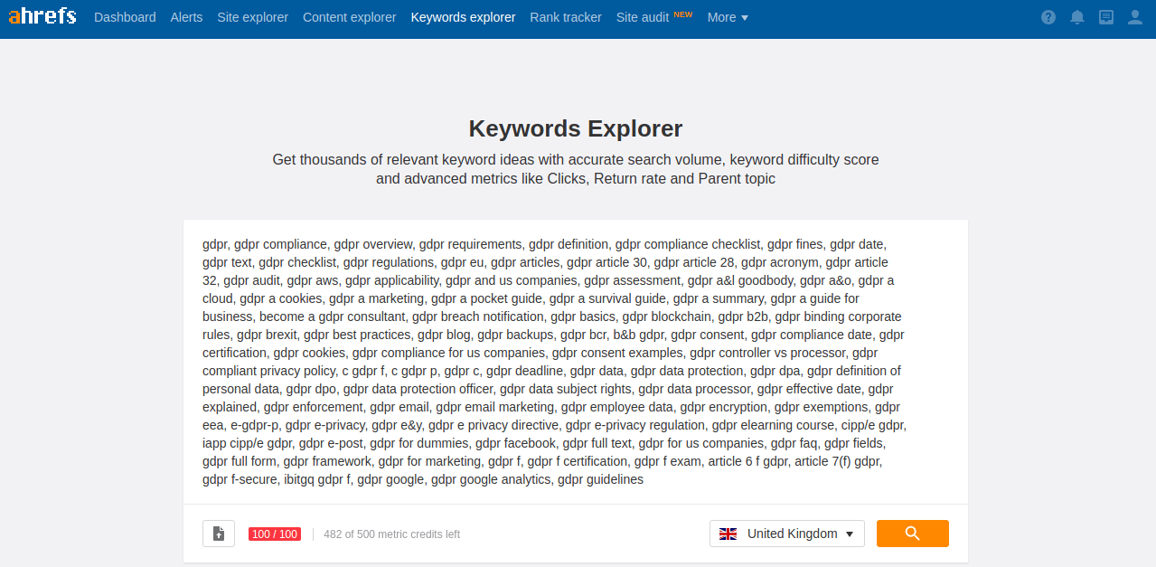The height and width of the screenshot is (567, 1156).
Task: Open the messages news icon
Action: (x=1106, y=17)
